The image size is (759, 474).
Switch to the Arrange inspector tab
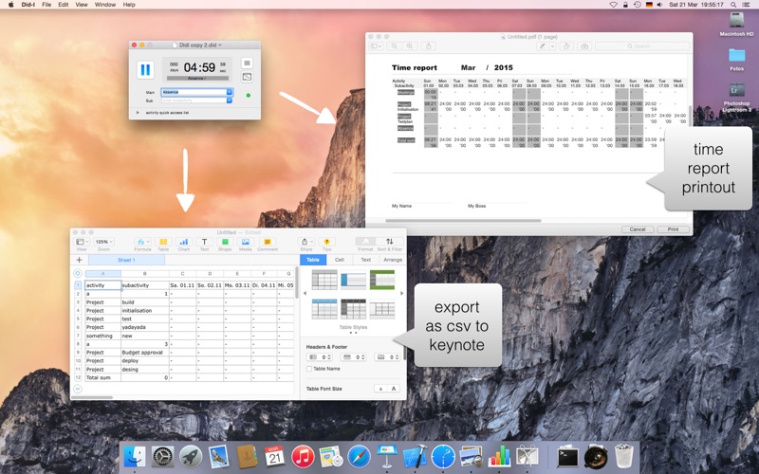(393, 260)
